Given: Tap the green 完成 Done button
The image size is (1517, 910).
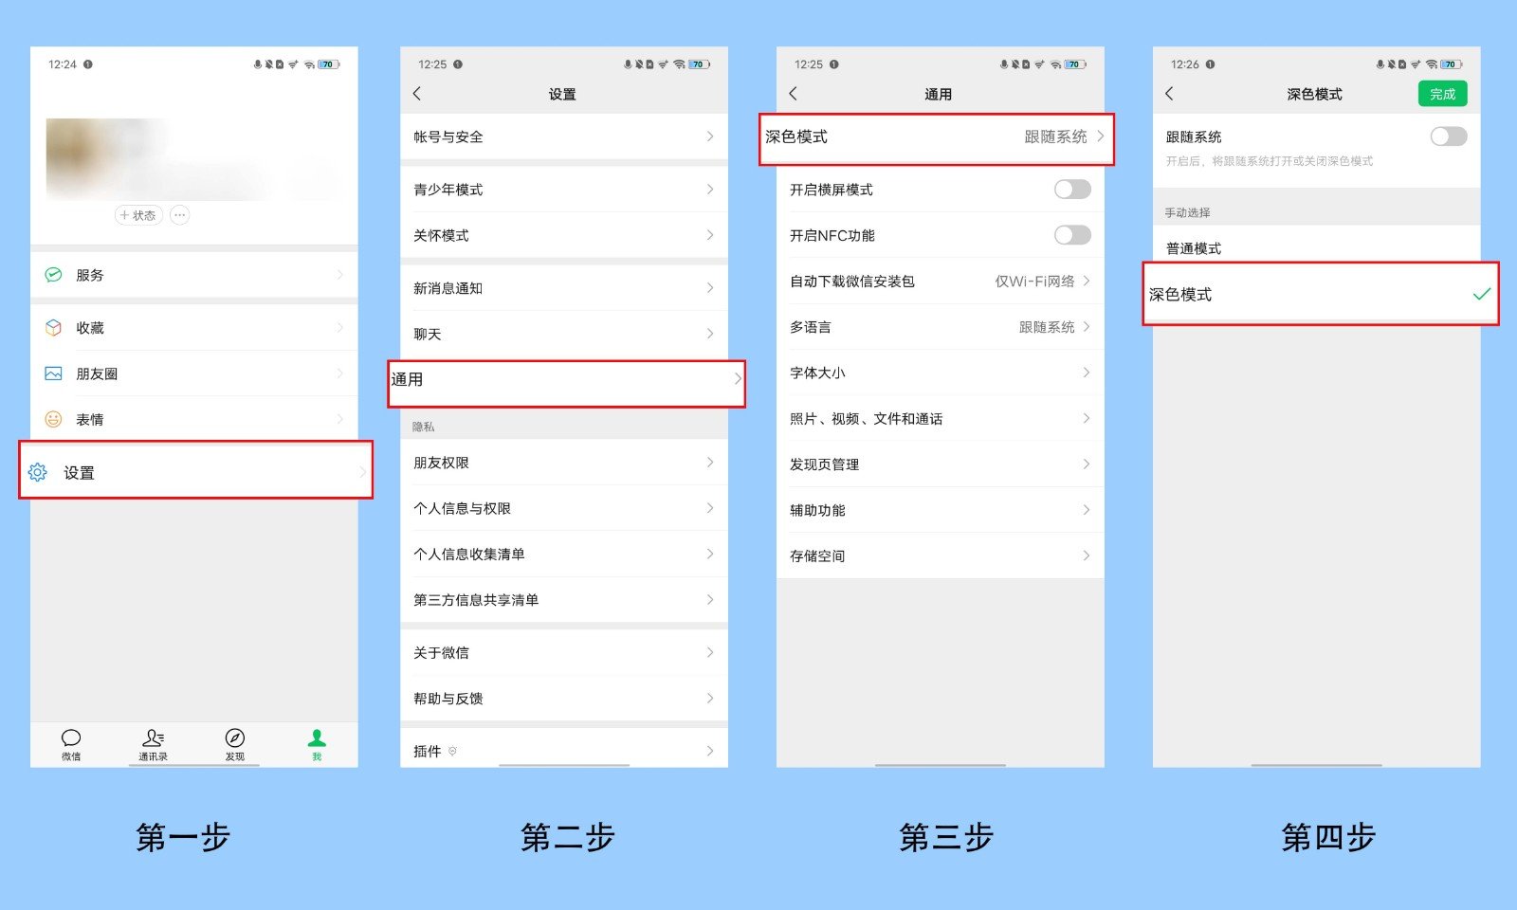Looking at the screenshot, I should pyautogui.click(x=1442, y=94).
